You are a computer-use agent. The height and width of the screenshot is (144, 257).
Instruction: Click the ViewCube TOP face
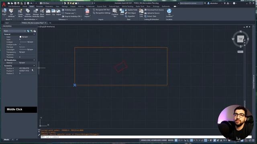241,39
